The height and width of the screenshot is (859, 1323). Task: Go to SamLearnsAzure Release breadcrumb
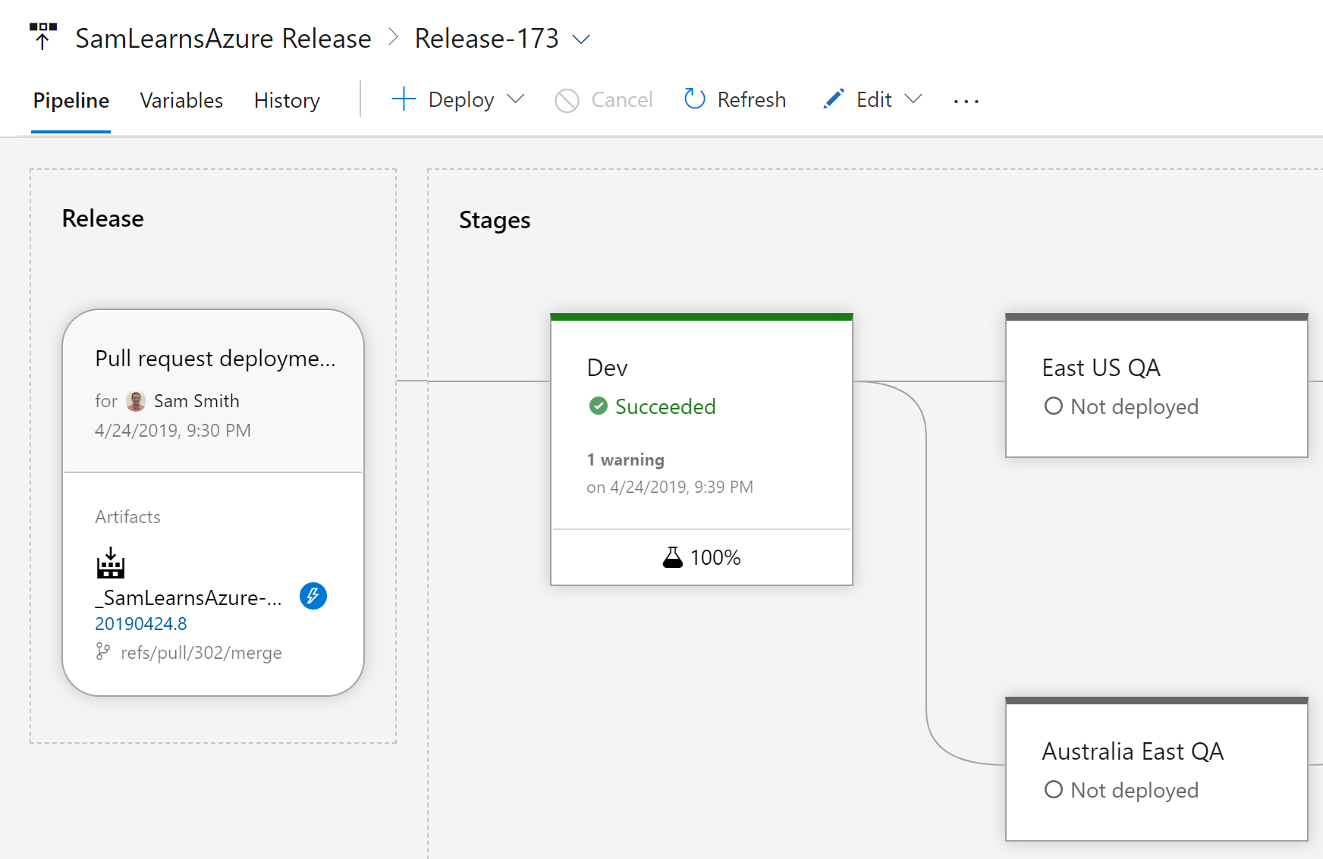(223, 39)
